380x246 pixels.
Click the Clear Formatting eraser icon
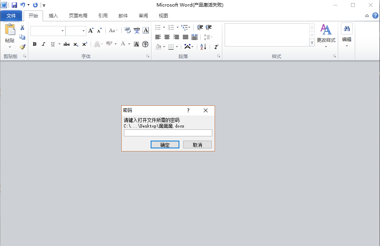coord(128,30)
